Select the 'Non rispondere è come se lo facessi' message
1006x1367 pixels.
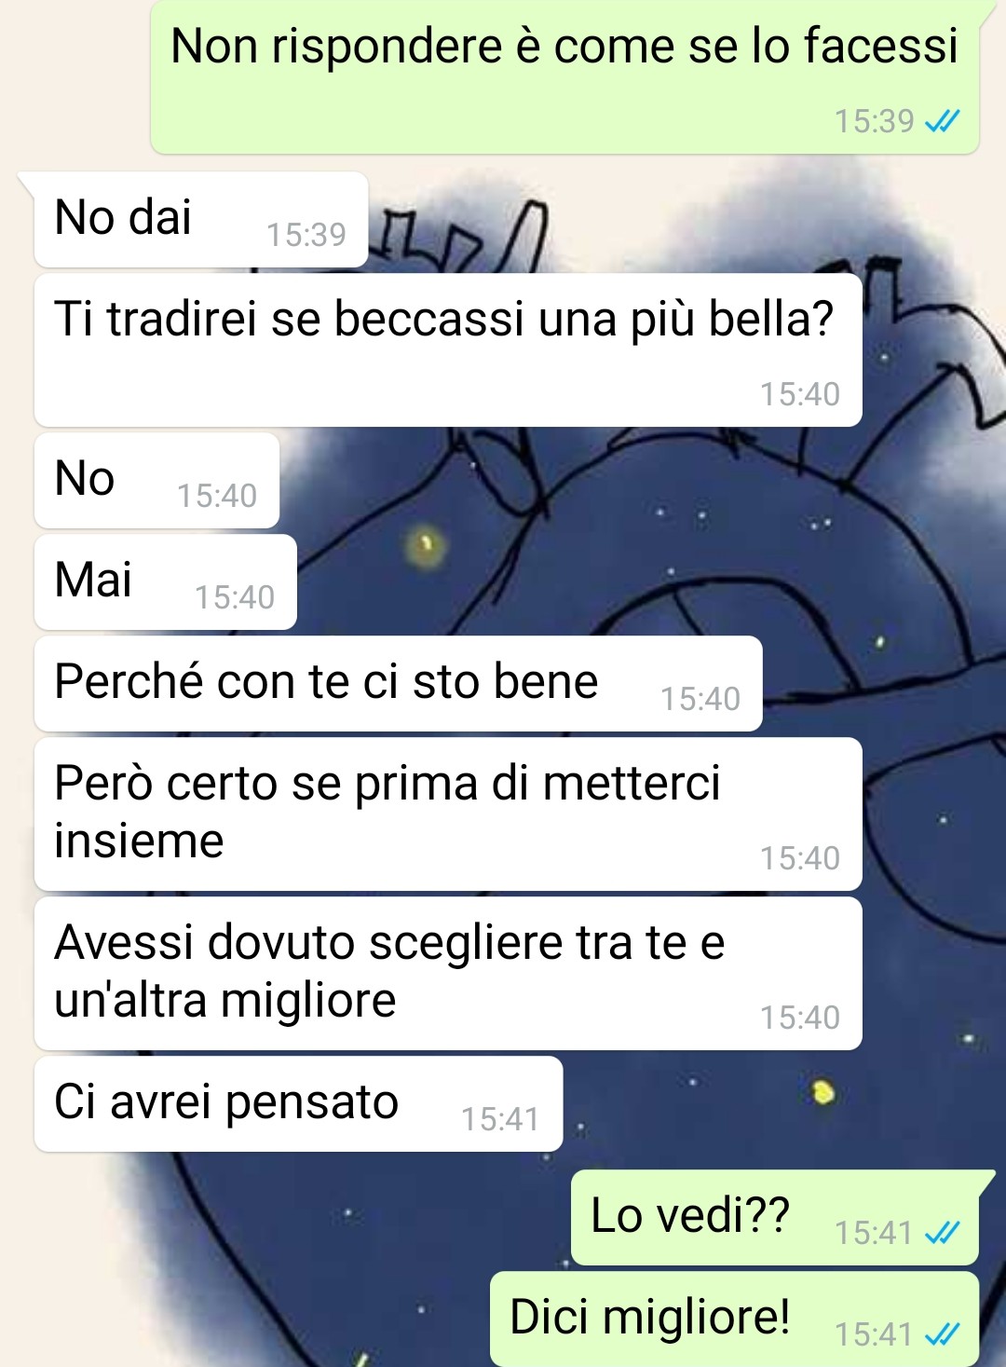tap(565, 77)
